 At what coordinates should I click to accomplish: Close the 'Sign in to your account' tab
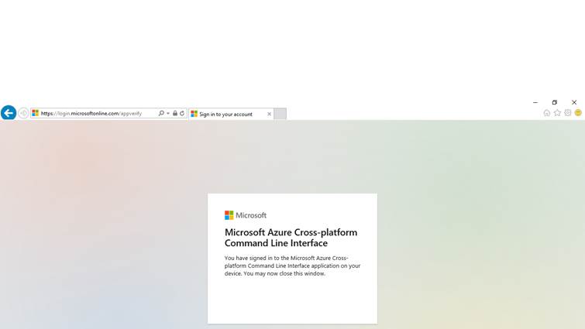click(x=269, y=114)
